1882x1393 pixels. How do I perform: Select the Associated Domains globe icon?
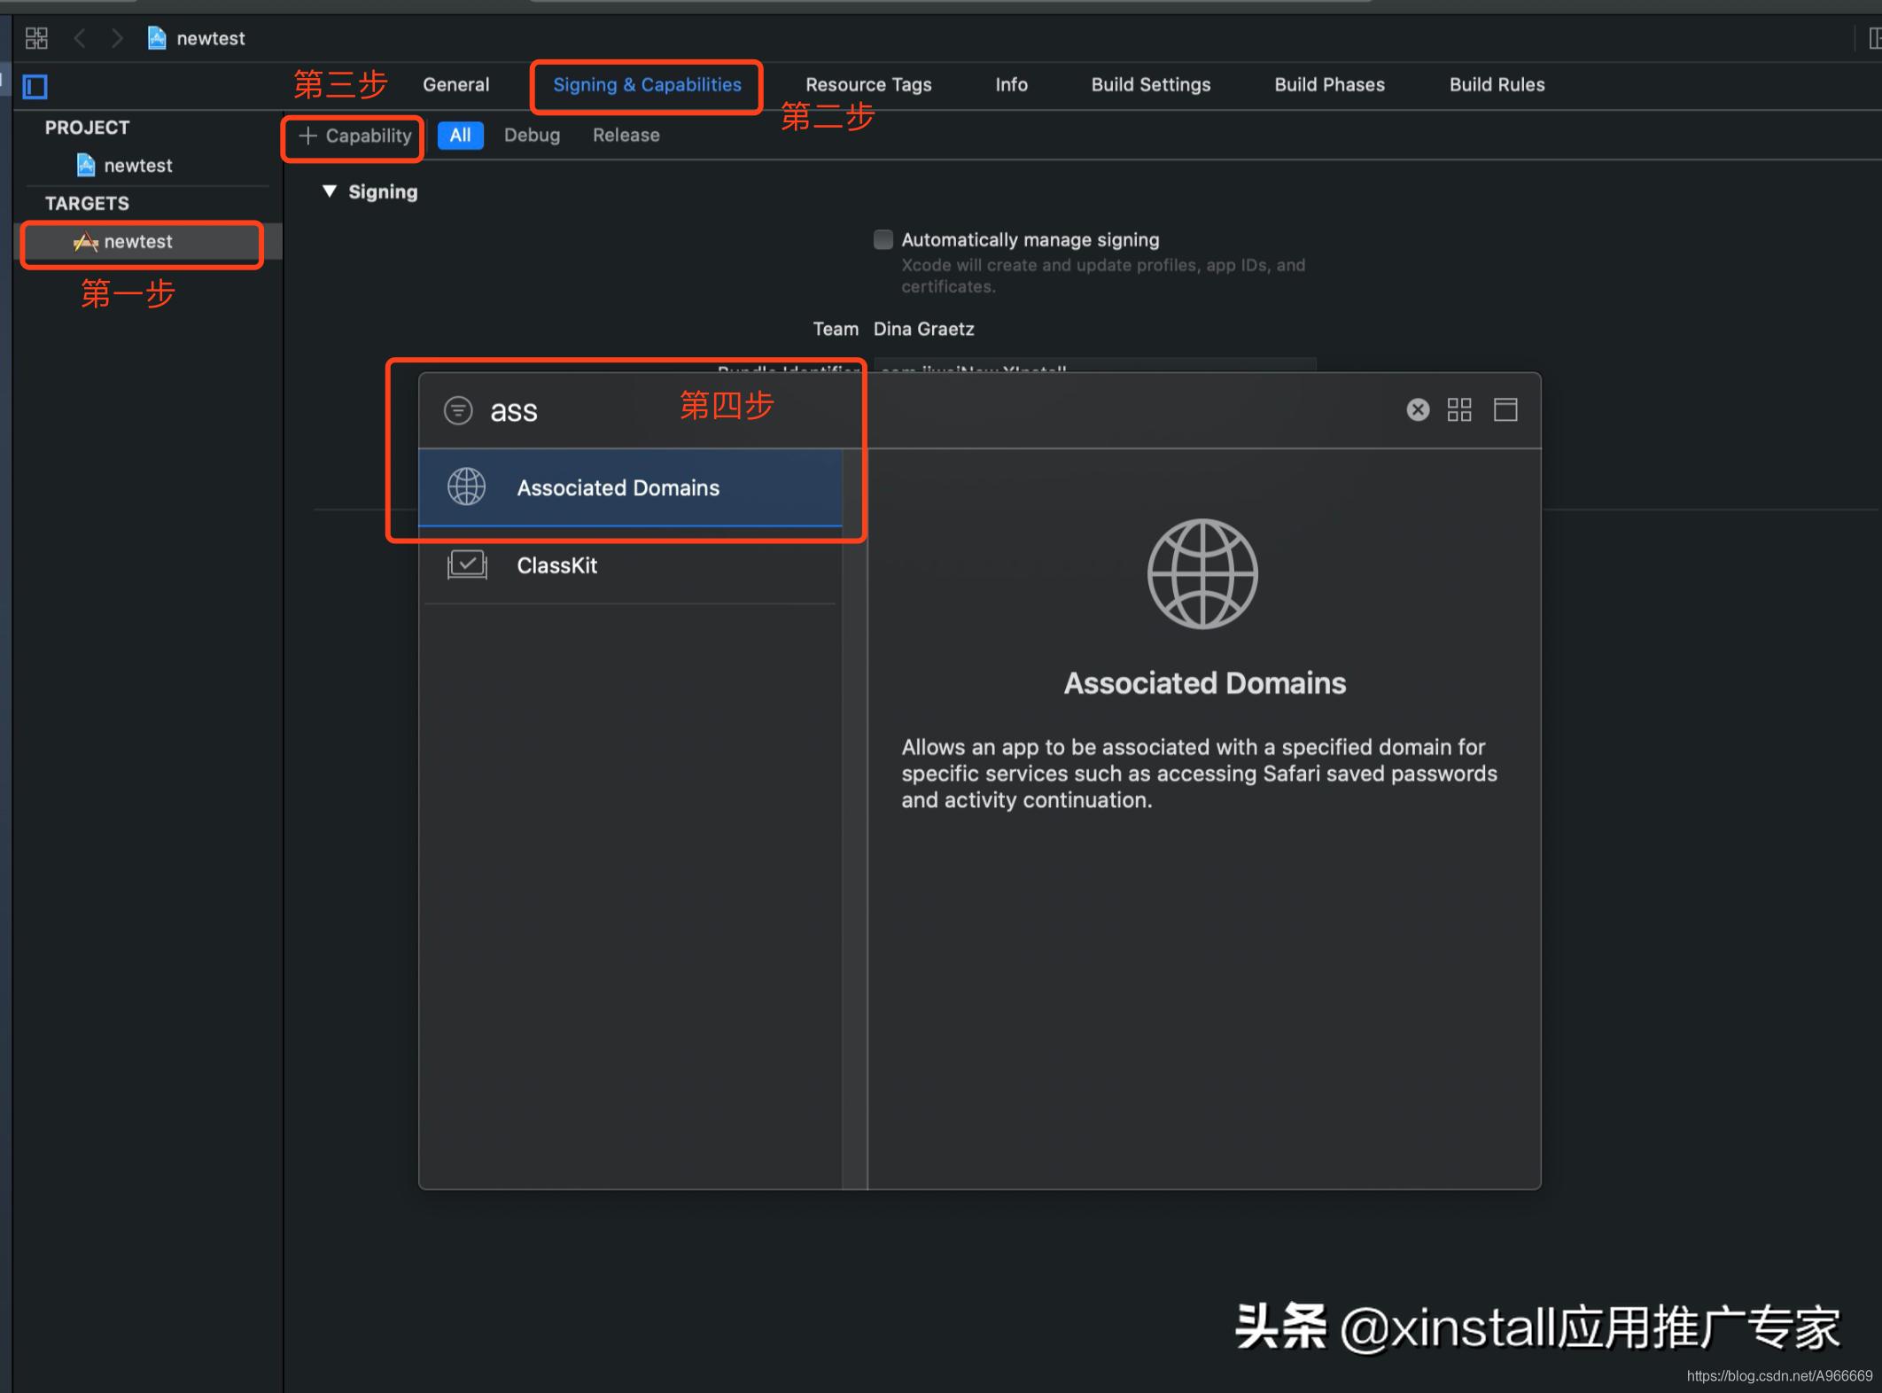467,486
